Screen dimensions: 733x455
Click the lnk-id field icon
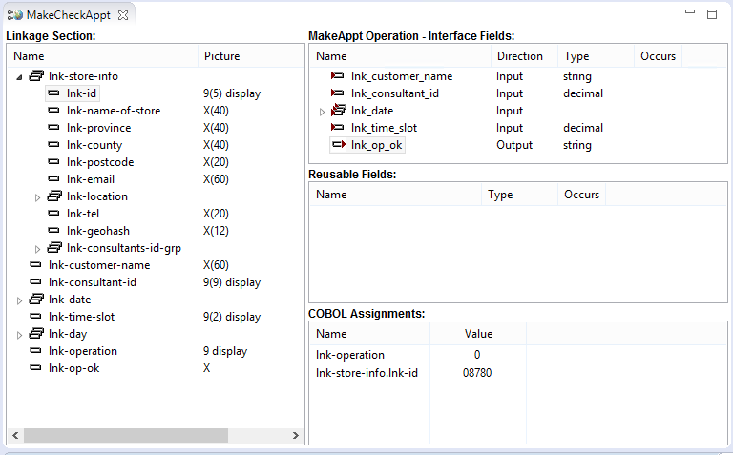54,93
